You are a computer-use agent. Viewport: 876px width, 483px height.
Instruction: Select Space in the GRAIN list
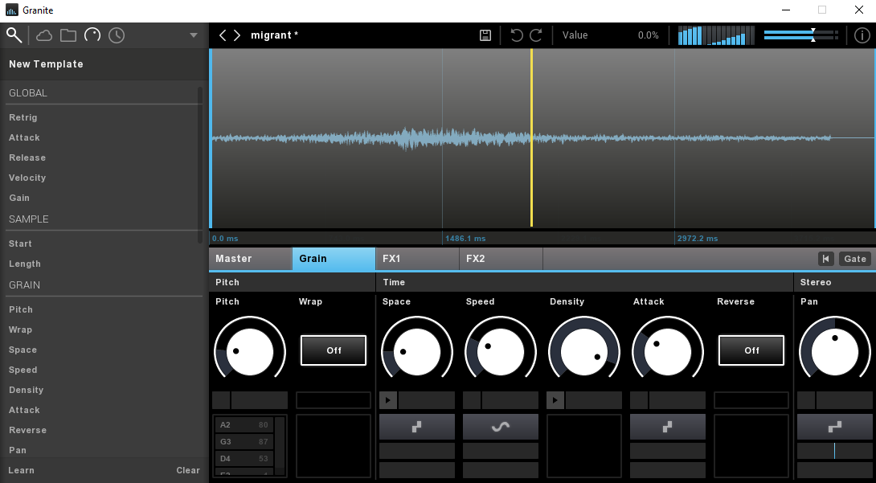pyautogui.click(x=23, y=350)
